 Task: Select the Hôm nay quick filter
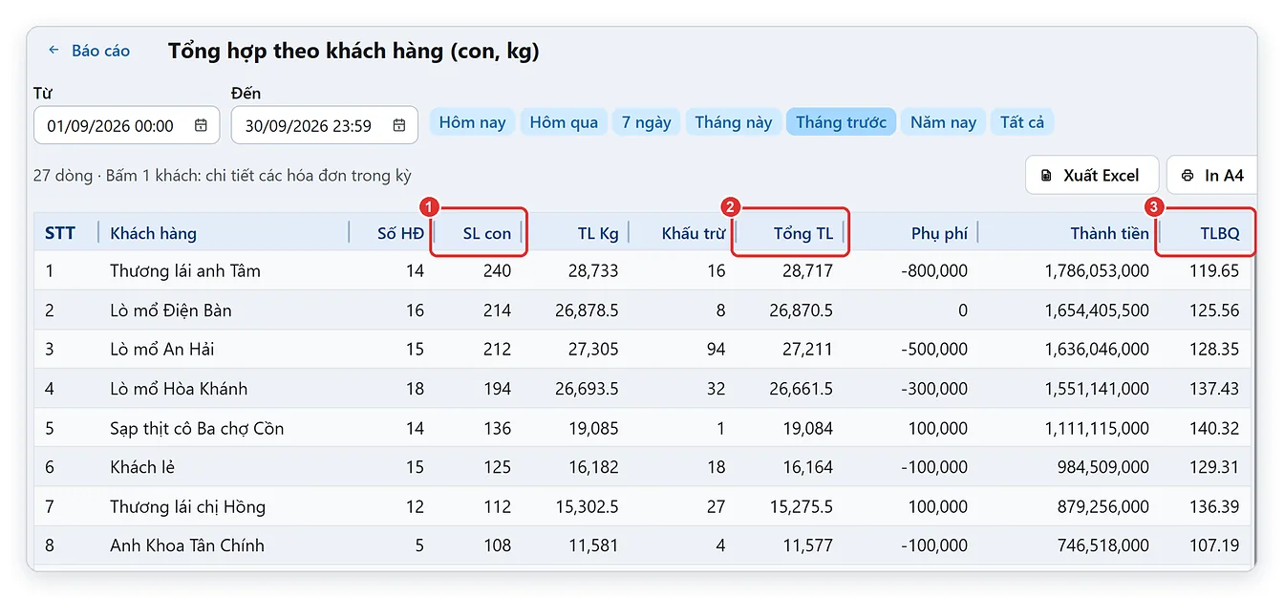(x=472, y=122)
